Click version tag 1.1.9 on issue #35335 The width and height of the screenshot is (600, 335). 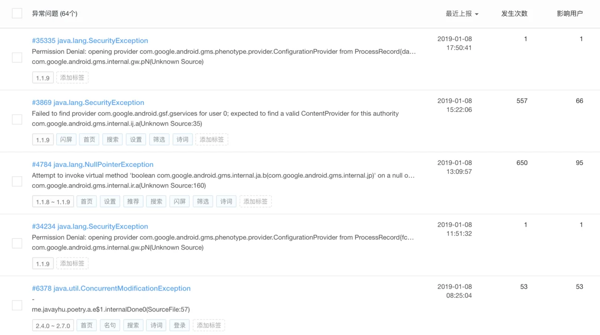tap(43, 78)
